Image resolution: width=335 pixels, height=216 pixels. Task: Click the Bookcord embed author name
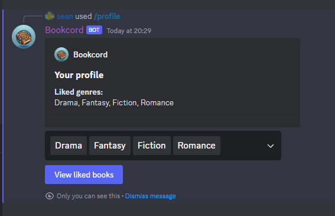[90, 54]
